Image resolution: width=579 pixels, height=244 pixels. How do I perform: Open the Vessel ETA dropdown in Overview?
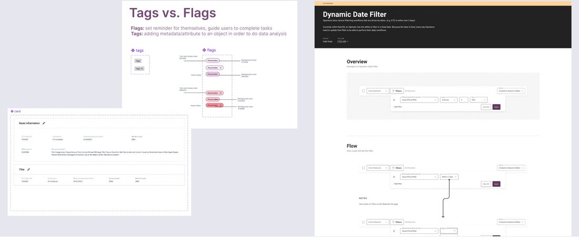419,100
